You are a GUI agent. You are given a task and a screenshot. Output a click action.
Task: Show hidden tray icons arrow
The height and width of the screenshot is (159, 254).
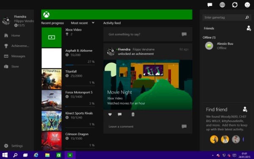[213, 155]
